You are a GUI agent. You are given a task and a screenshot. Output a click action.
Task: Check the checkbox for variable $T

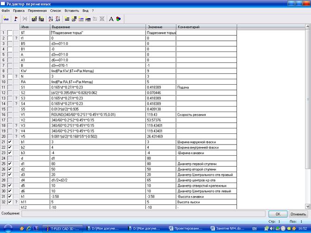10,33
